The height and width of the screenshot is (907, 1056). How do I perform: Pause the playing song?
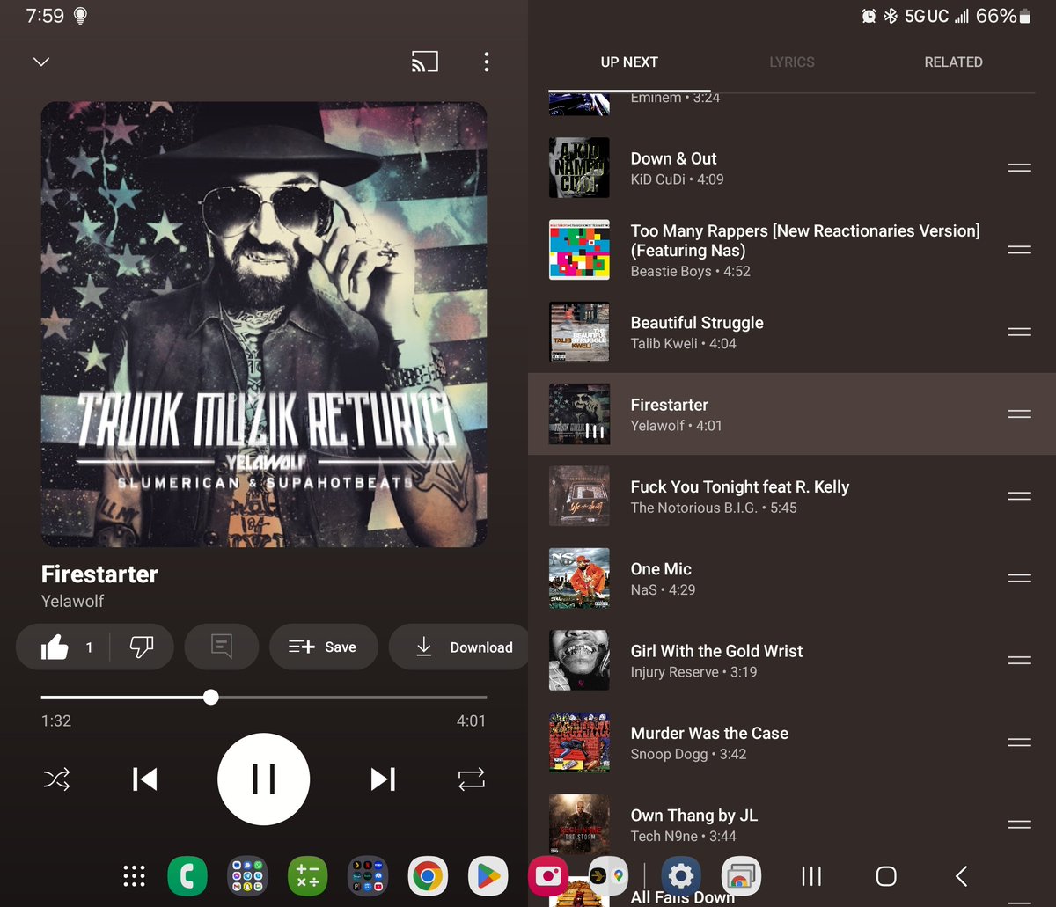264,779
